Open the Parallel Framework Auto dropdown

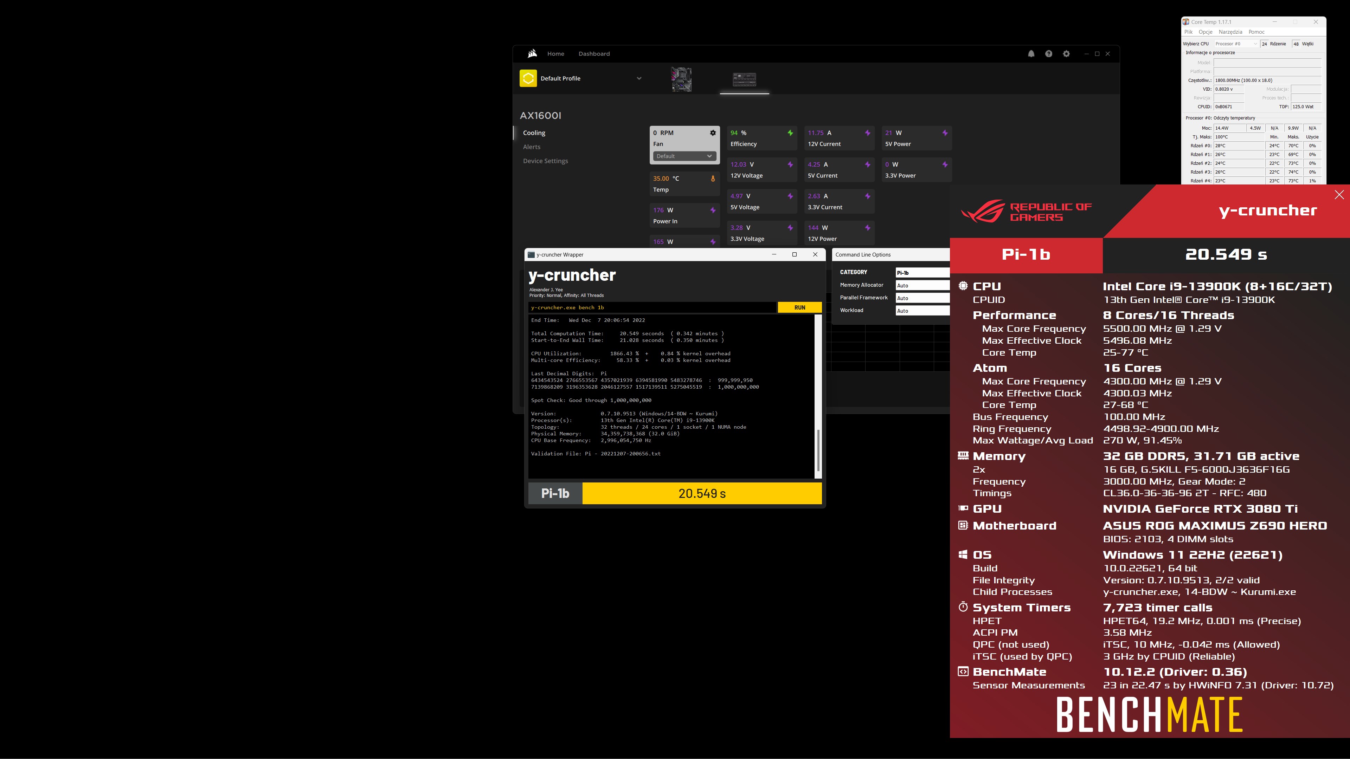tap(922, 298)
